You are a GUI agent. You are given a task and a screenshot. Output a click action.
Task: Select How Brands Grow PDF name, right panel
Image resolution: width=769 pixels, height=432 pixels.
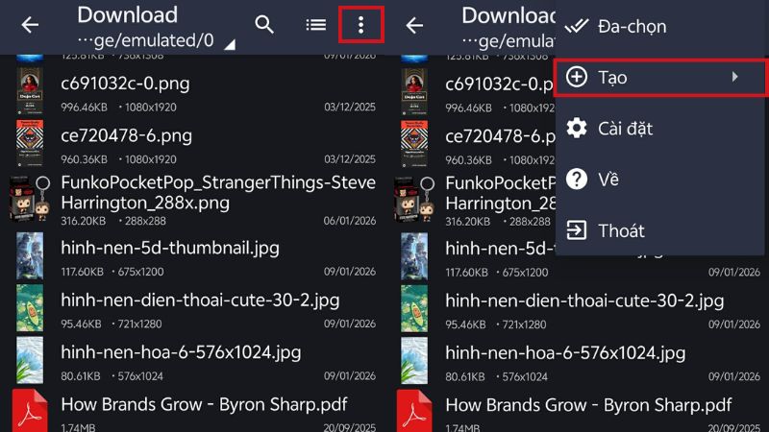[588, 405]
